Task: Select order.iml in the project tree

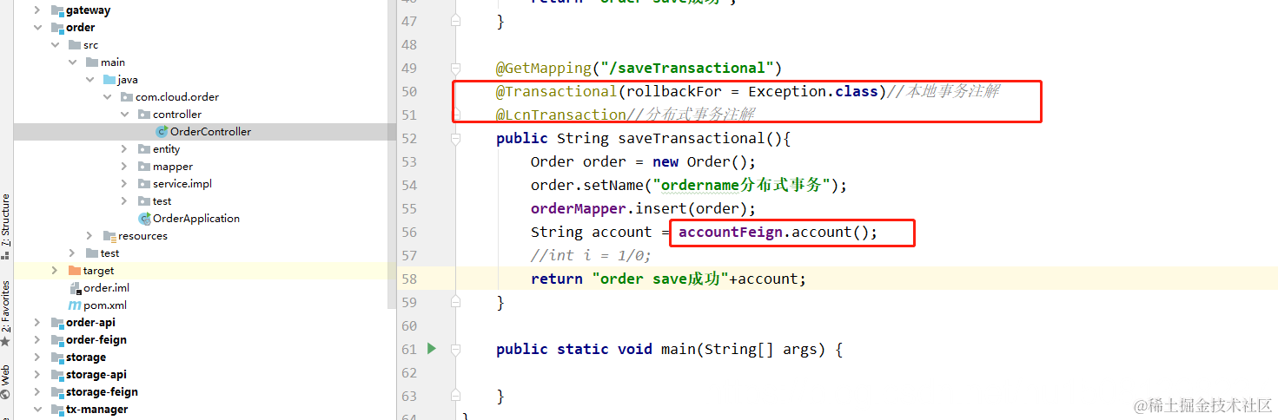Action: 106,288
